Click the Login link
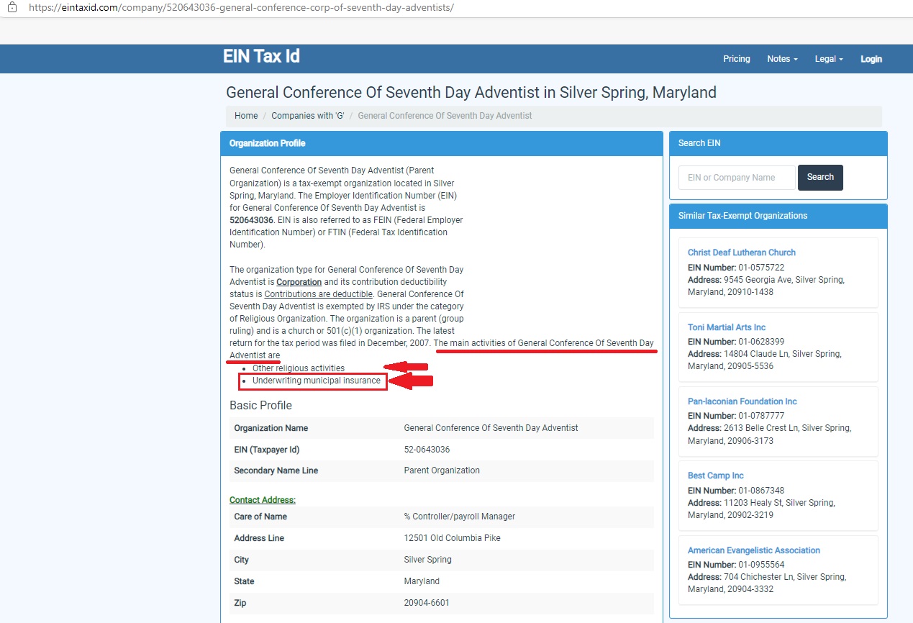Image resolution: width=913 pixels, height=623 pixels. (x=871, y=59)
